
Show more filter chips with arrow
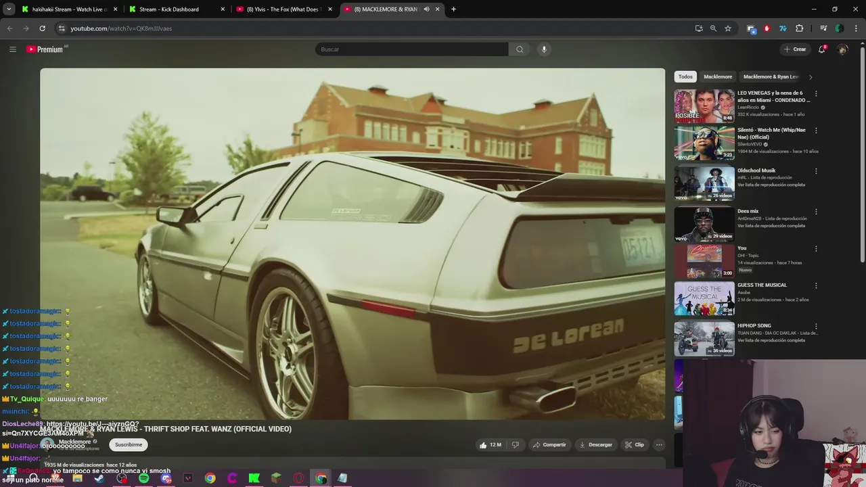pos(811,77)
